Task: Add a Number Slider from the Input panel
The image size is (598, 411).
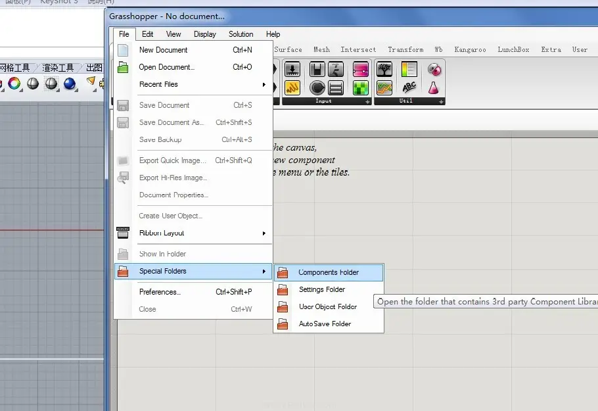Action: pyautogui.click(x=292, y=70)
